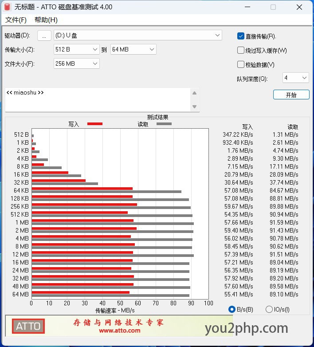Image resolution: width=314 pixels, height=347 pixels.
Task: Click the 48 MB row label in chart
Action: 21,286
